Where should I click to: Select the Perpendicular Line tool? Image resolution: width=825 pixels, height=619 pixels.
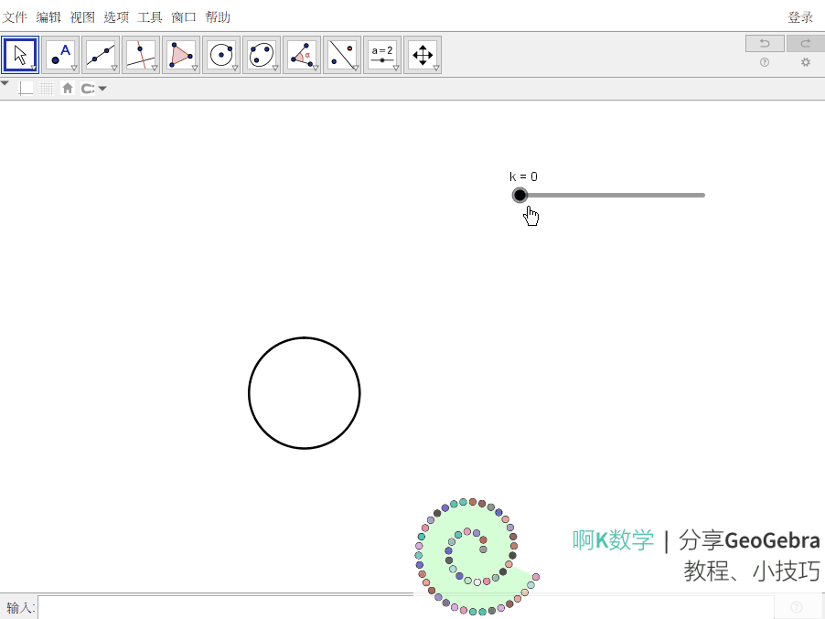click(x=141, y=55)
